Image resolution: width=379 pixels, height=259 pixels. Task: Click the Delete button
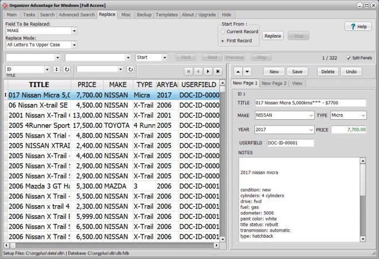(328, 72)
